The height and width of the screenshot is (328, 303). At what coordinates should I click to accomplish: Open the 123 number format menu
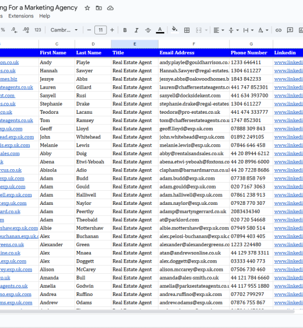point(38,30)
